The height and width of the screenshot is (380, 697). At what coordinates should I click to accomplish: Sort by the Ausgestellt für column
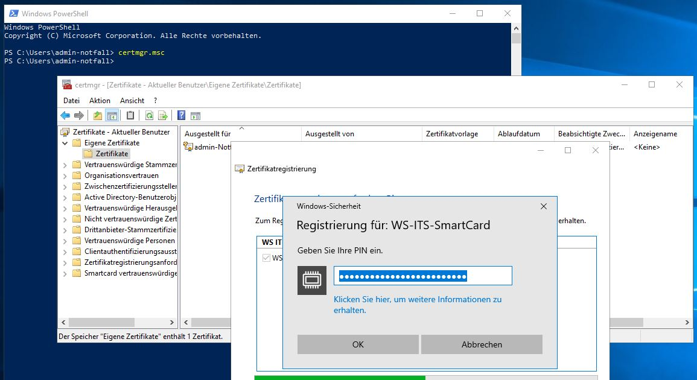[x=241, y=134]
